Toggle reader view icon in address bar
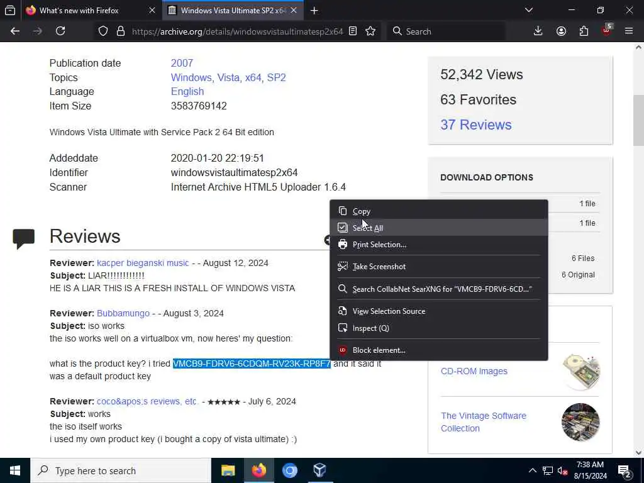 [353, 31]
